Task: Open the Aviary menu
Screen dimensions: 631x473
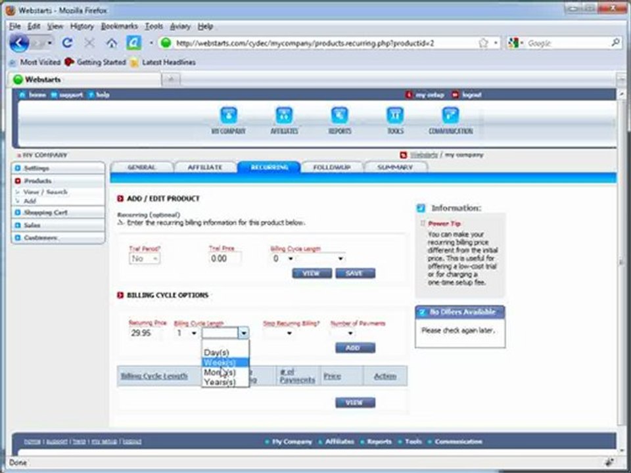Action: 180,26
